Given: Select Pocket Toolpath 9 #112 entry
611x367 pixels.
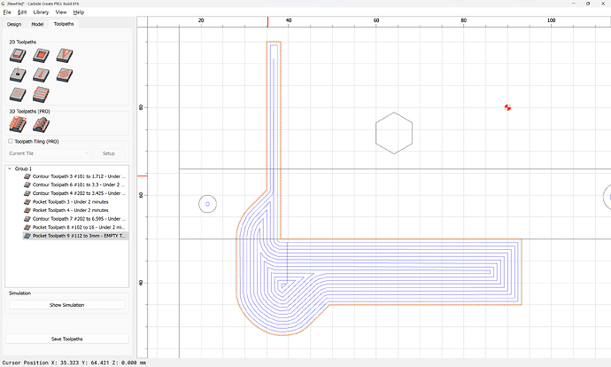Looking at the screenshot, I should point(75,236).
